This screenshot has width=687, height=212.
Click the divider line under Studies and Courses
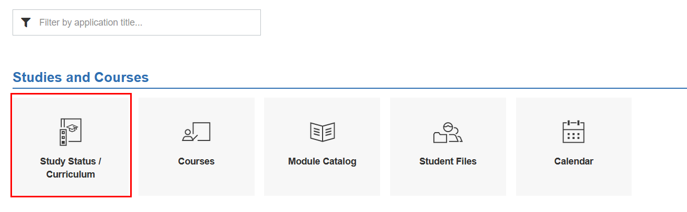(366, 88)
